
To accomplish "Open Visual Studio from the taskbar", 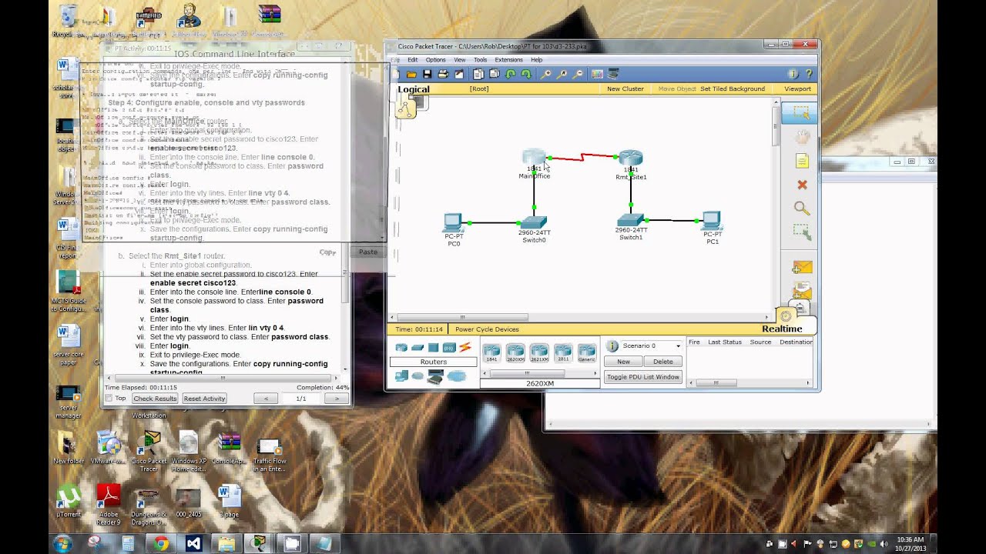I will (x=193, y=543).
